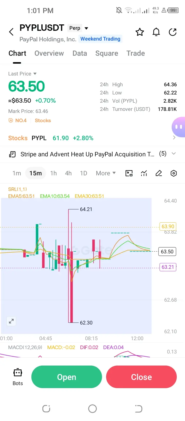The image size is (185, 421).
Task: Open the picture-in-picture chart layout icon
Action: coord(129,173)
